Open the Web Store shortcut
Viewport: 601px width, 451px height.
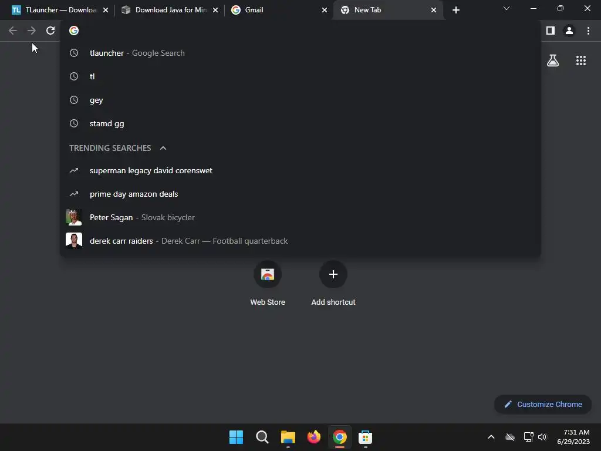click(x=268, y=283)
